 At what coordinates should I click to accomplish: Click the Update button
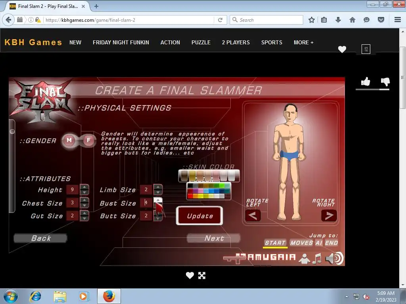coord(199,216)
